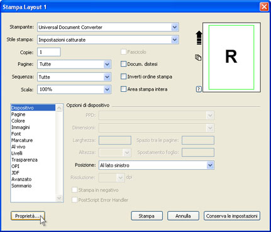Toggle Inverti ordine stampa checkbox
This screenshot has width=271, height=232.
(123, 77)
